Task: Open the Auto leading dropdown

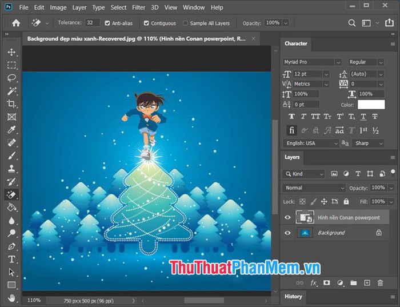Action: pos(381,74)
